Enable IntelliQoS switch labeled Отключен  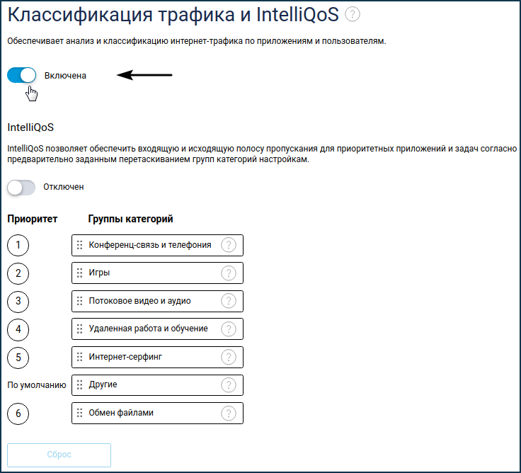click(21, 188)
